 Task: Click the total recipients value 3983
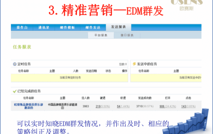coord(86,106)
